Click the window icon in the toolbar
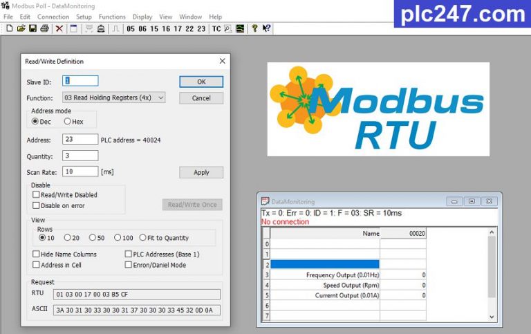Image resolution: width=531 pixels, height=334 pixels. [x=73, y=28]
